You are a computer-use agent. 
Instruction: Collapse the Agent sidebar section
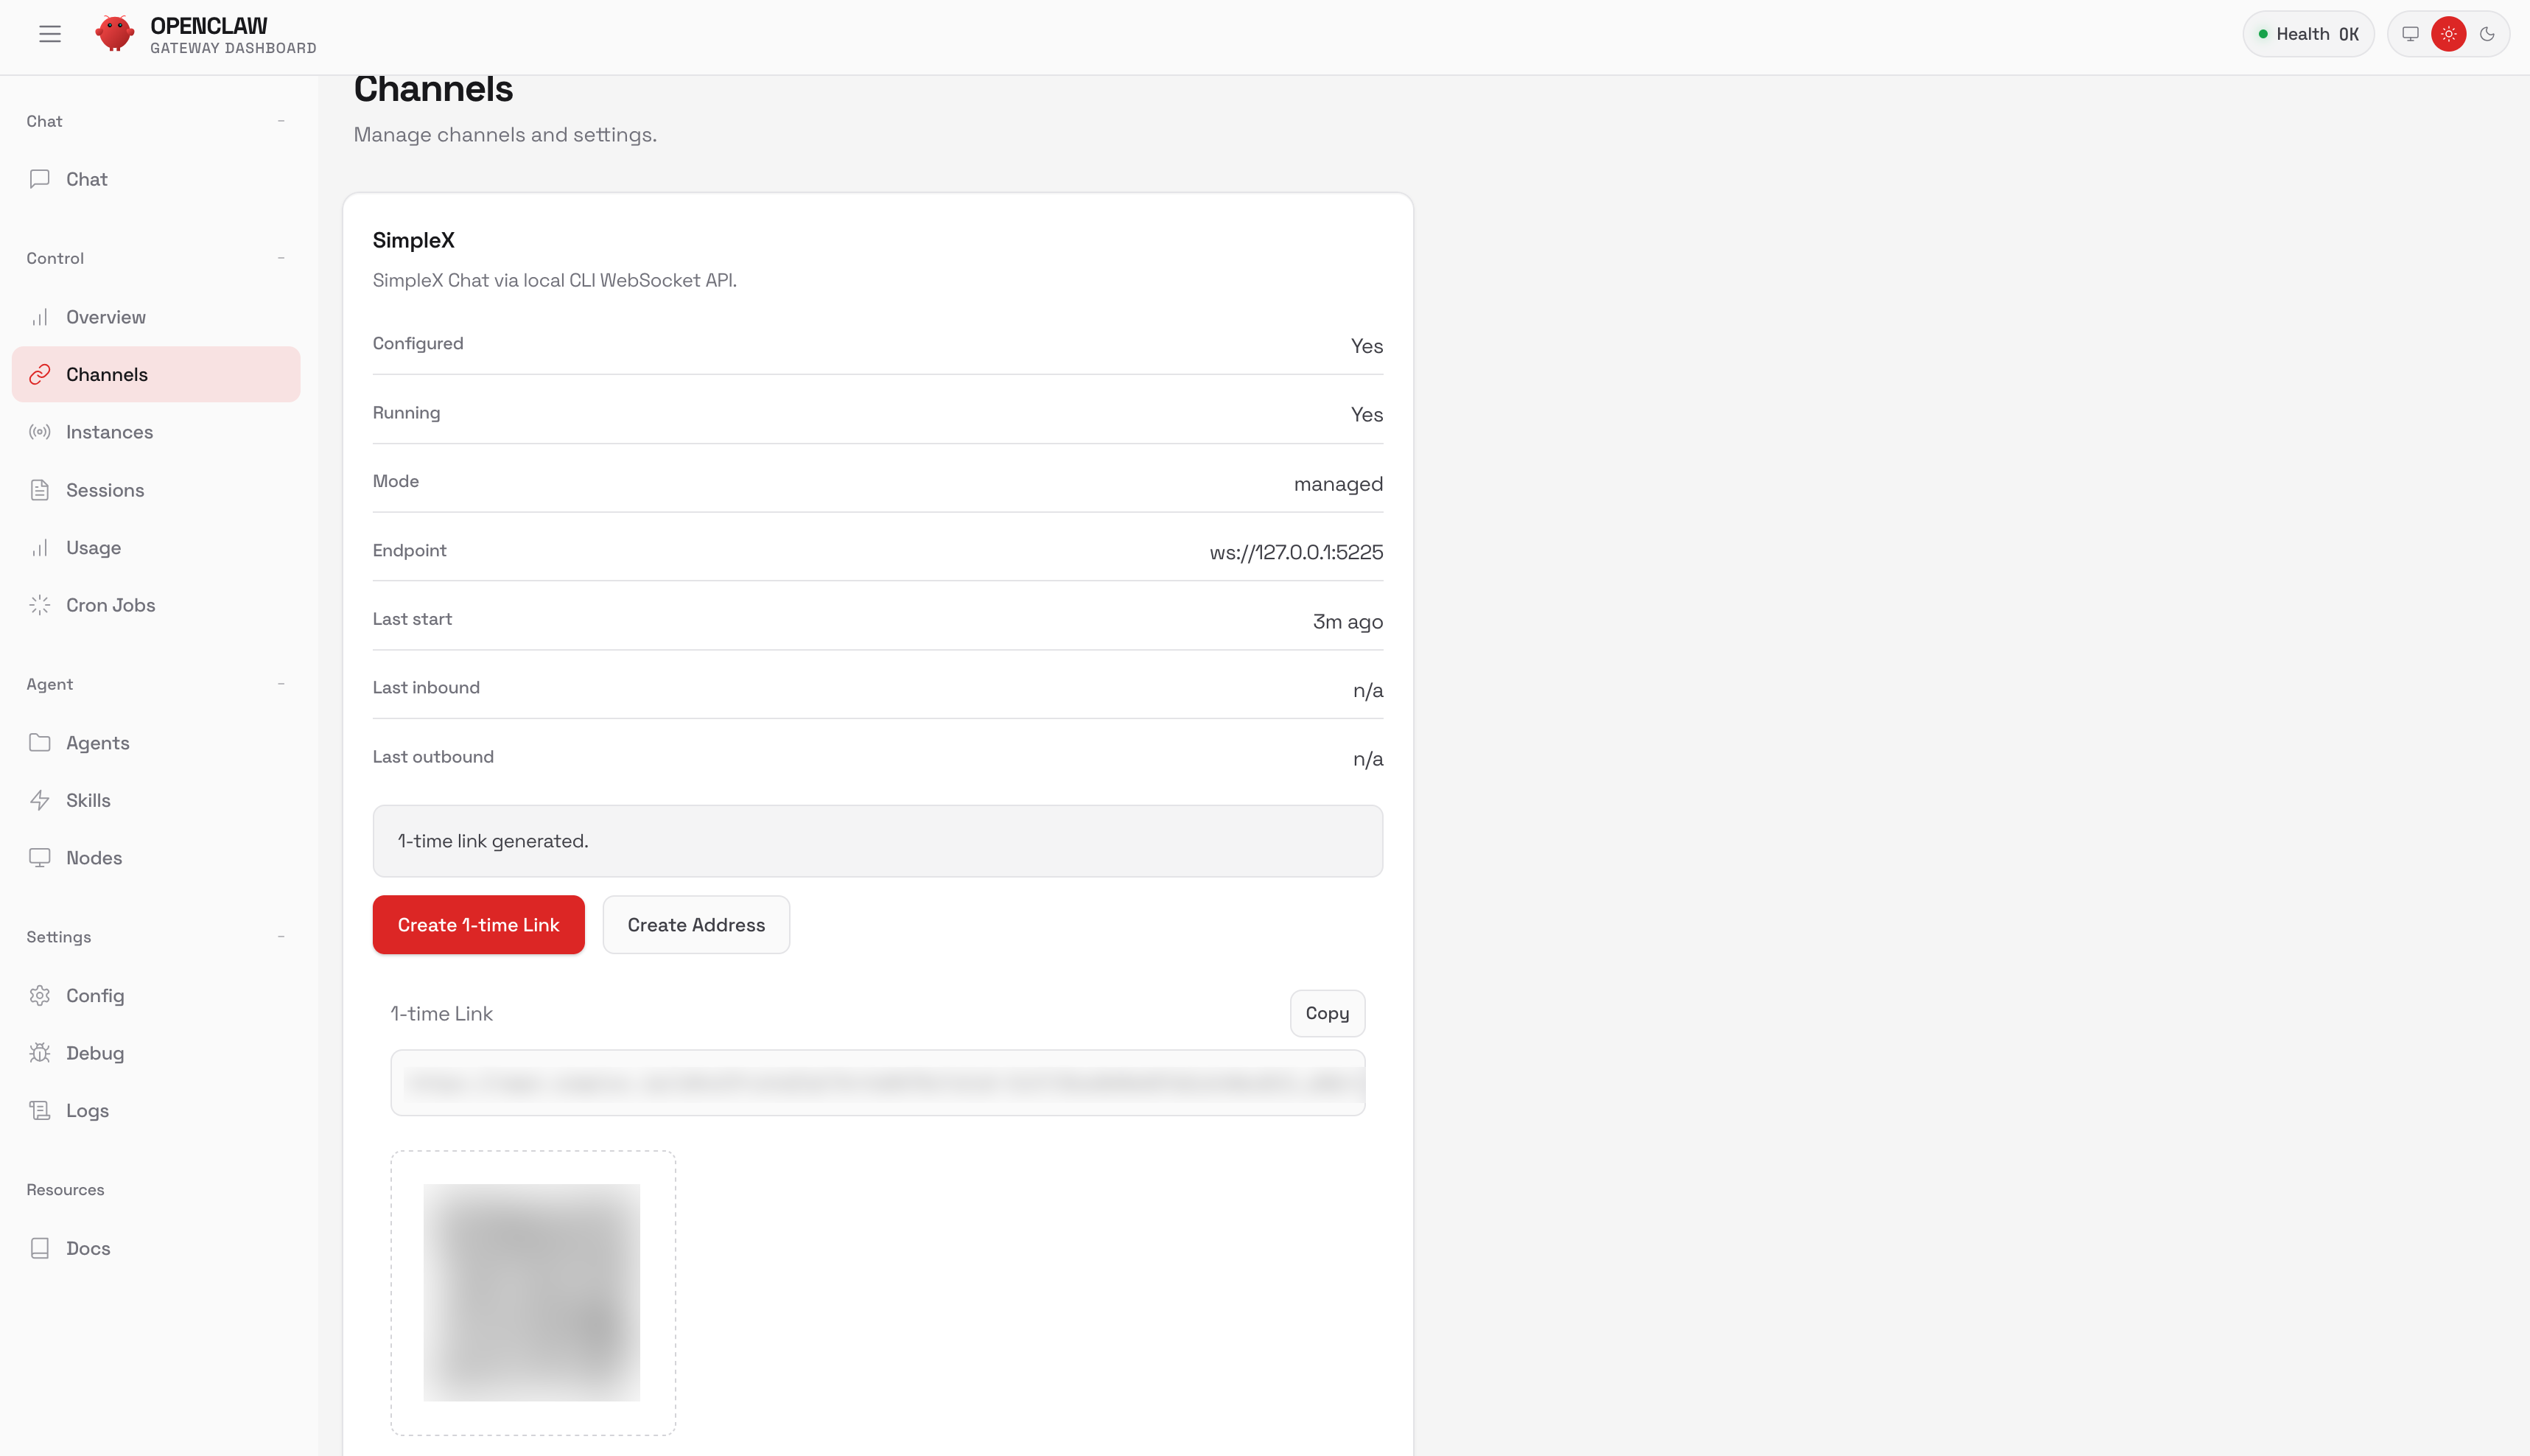[281, 684]
